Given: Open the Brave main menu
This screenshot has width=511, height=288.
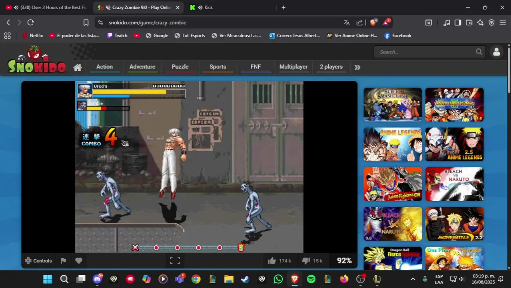Looking at the screenshot, I should (503, 23).
